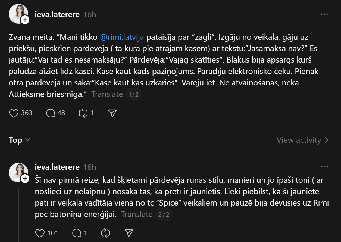Viewport: 341px width, 242px height.
Task: Like the reply with 101 likes
Action: 40,233
